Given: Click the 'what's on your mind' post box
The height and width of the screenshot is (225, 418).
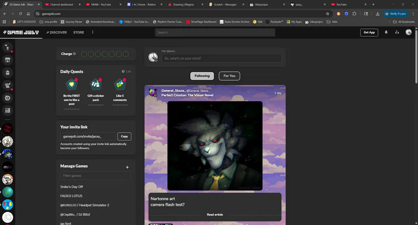Looking at the screenshot, I should 221,58.
